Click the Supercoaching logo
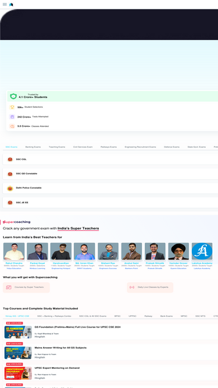The width and height of the screenshot is (218, 388). 16,222
